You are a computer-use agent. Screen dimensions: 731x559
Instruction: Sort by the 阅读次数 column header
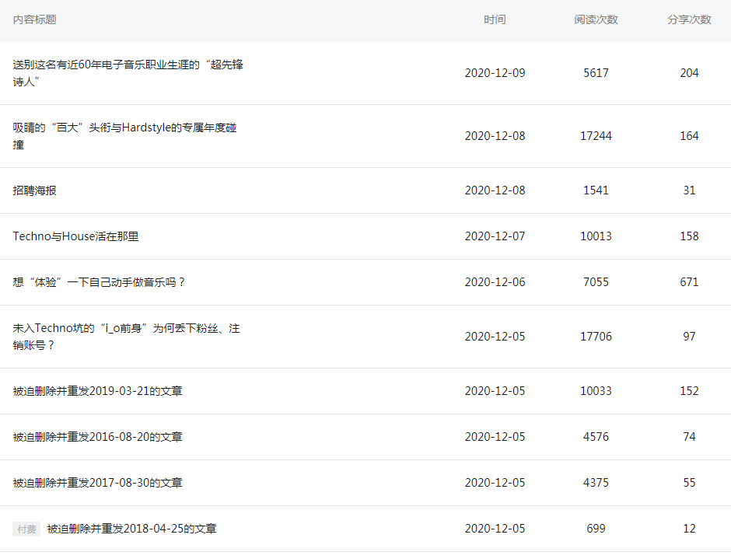coord(596,19)
